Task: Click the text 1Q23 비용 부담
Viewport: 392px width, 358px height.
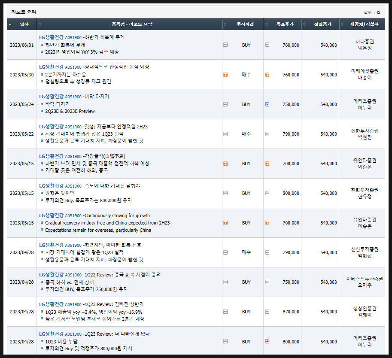Action: tap(61, 342)
